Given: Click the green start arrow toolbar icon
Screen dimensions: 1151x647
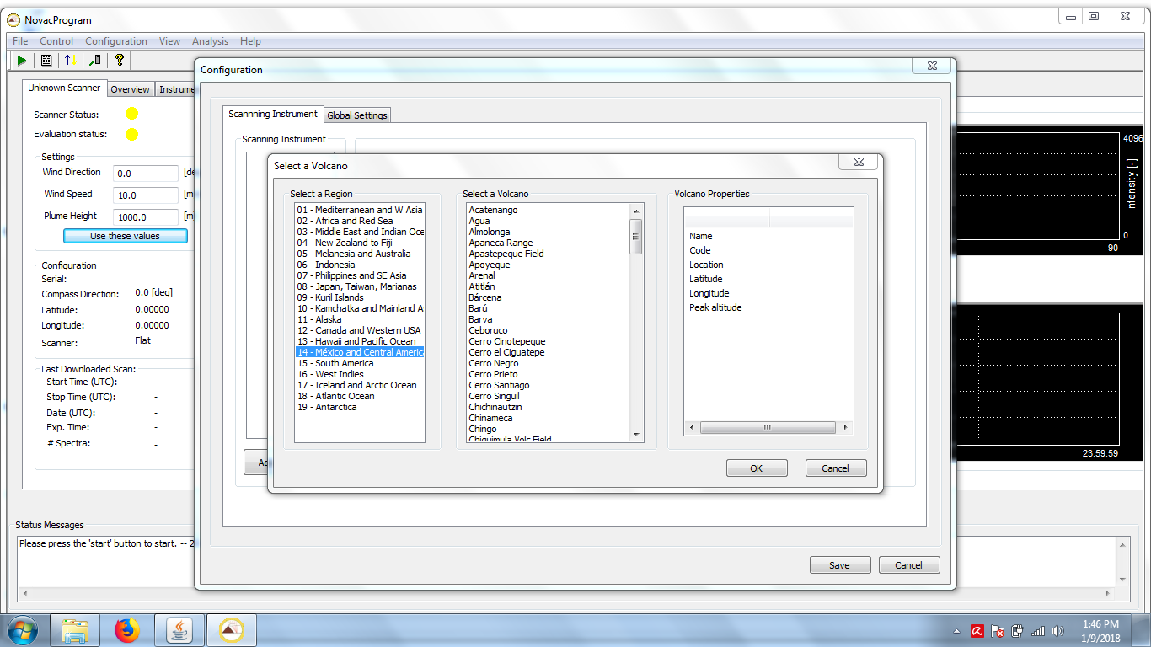Looking at the screenshot, I should point(22,61).
